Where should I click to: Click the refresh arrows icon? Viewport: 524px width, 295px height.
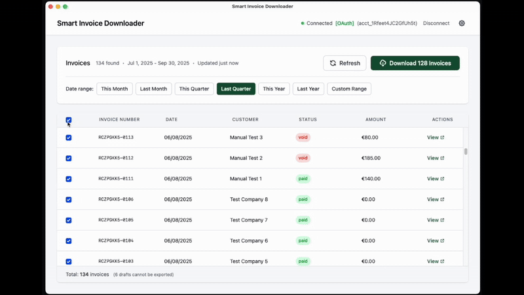(x=333, y=63)
